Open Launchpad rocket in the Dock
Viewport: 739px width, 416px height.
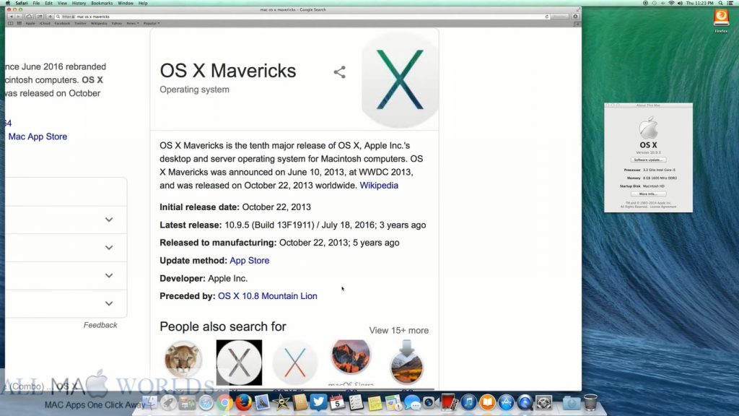[168, 402]
